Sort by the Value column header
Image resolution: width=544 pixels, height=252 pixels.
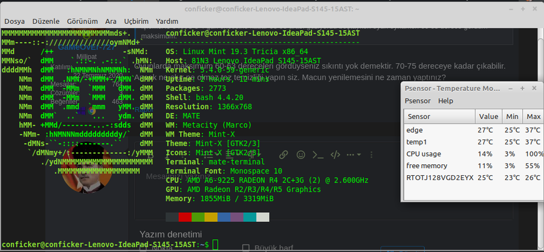coord(488,116)
